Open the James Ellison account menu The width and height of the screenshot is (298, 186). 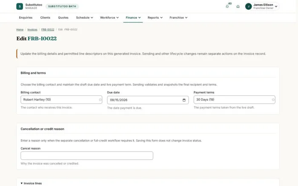pyautogui.click(x=262, y=6)
